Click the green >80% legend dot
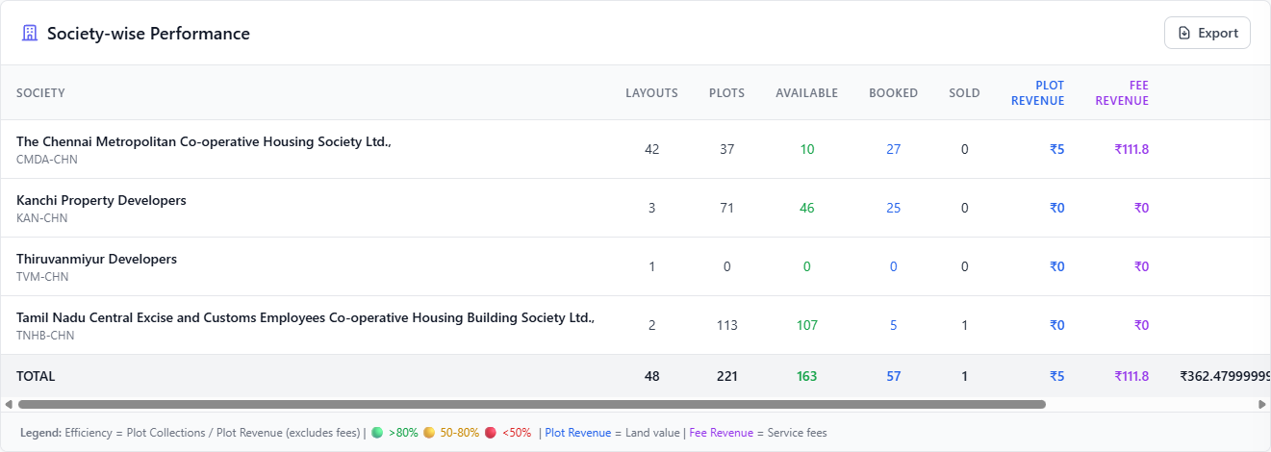The width and height of the screenshot is (1271, 452). (x=377, y=433)
